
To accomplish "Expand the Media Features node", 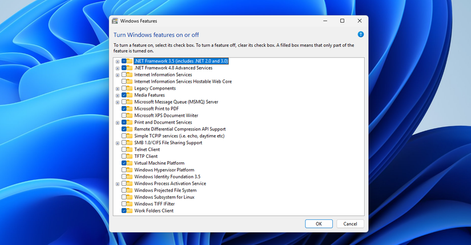I will coord(118,96).
